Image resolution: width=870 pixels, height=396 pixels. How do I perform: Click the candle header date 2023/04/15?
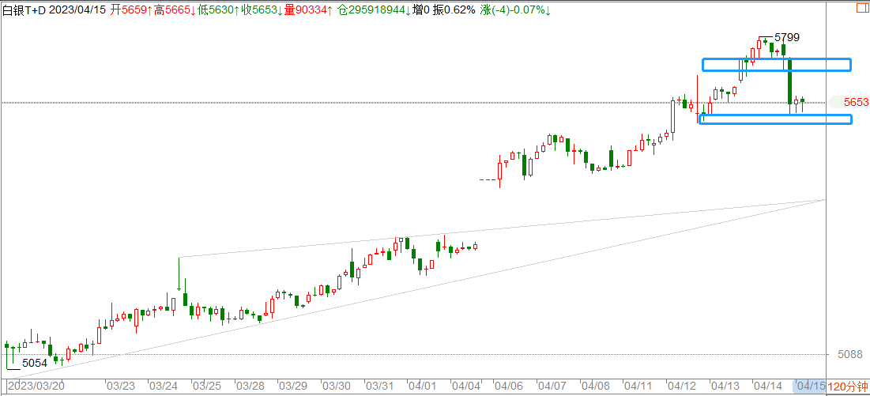tap(77, 10)
